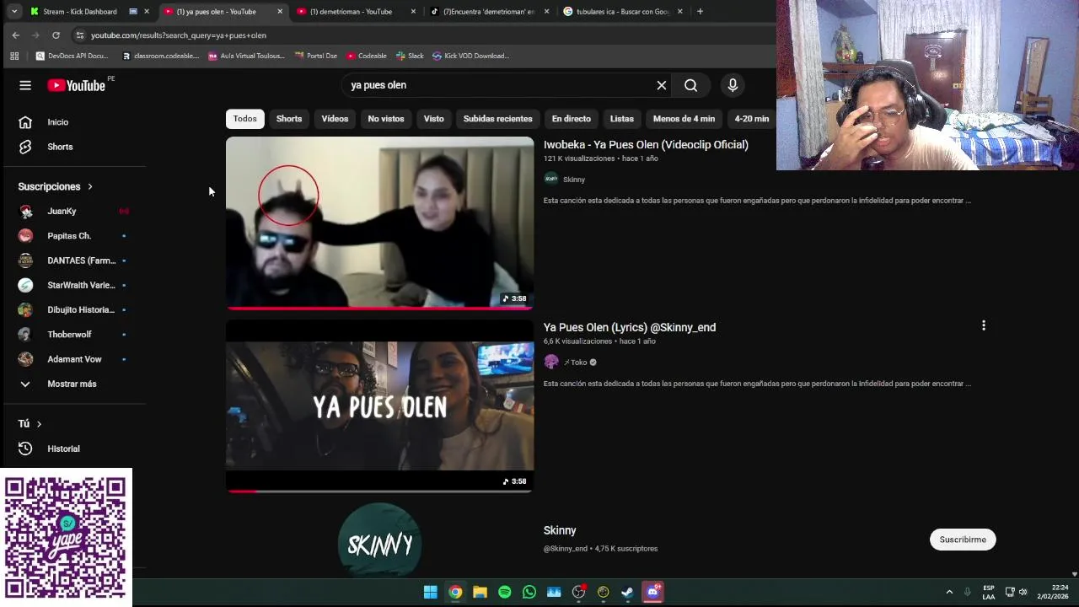Screen dimensions: 1079x607
Task: Open the classroom.codeable bookmark
Action: pyautogui.click(x=160, y=56)
